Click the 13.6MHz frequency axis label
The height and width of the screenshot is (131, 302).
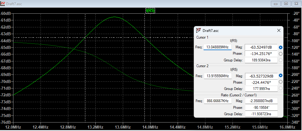click(123, 127)
